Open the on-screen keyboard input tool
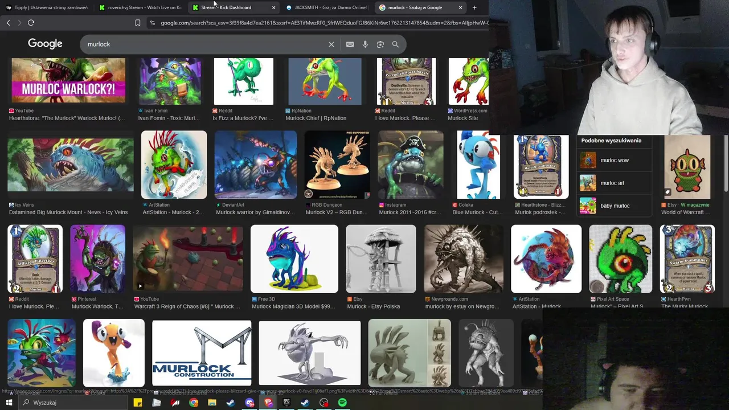The height and width of the screenshot is (410, 729). 350,44
